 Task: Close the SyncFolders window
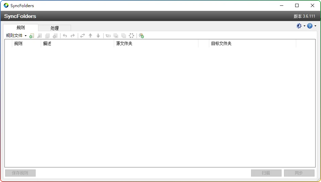(x=313, y=5)
